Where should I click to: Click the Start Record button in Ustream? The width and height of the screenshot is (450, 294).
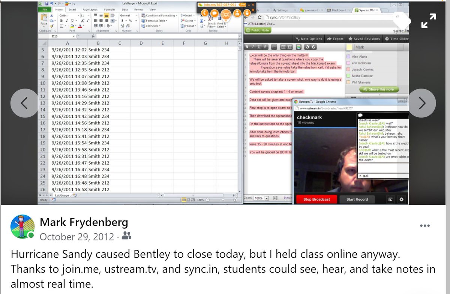[x=357, y=199]
